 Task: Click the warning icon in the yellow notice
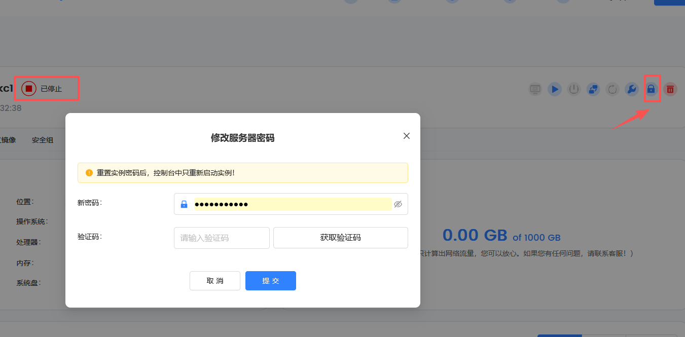click(89, 172)
